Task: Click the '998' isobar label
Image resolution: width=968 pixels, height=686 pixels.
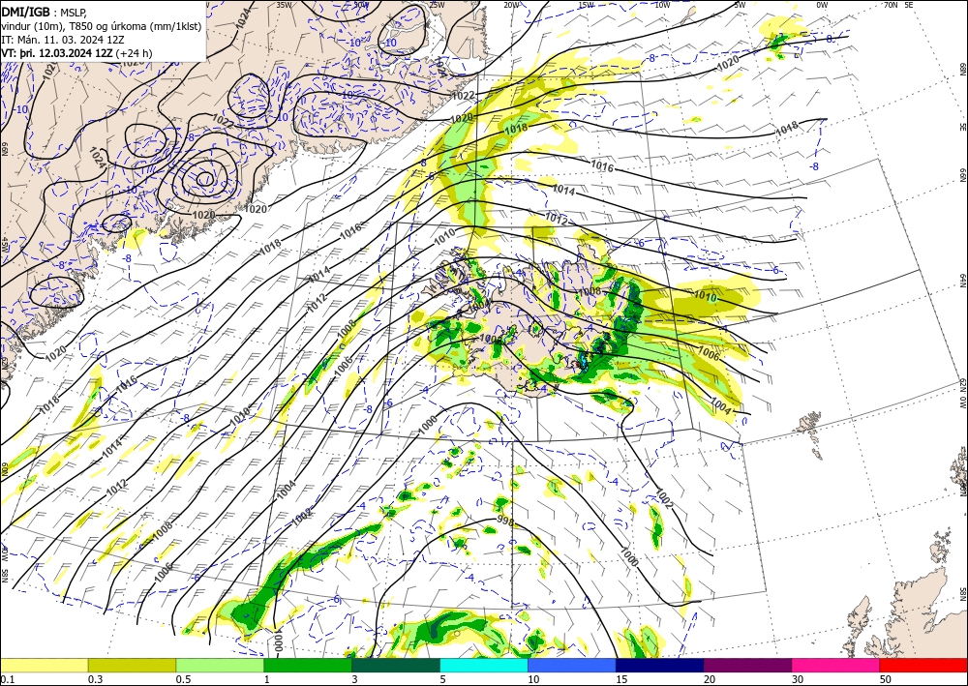Action: (505, 522)
